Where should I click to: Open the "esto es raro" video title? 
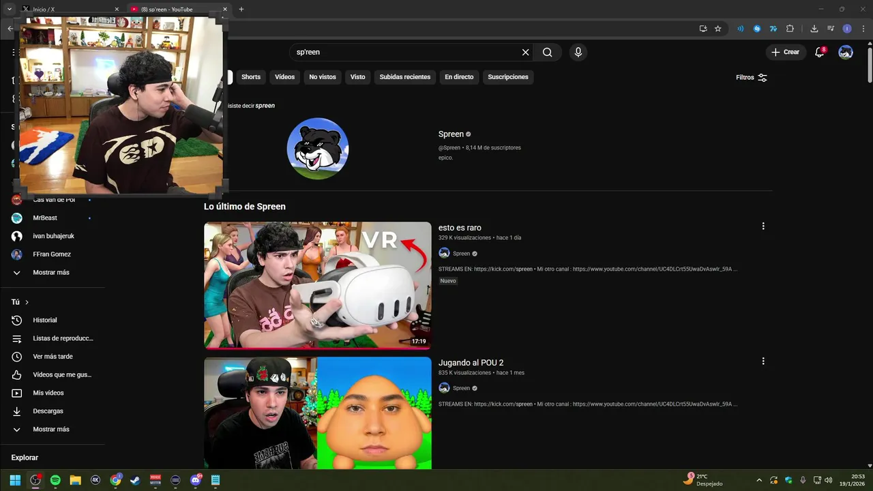(x=460, y=228)
